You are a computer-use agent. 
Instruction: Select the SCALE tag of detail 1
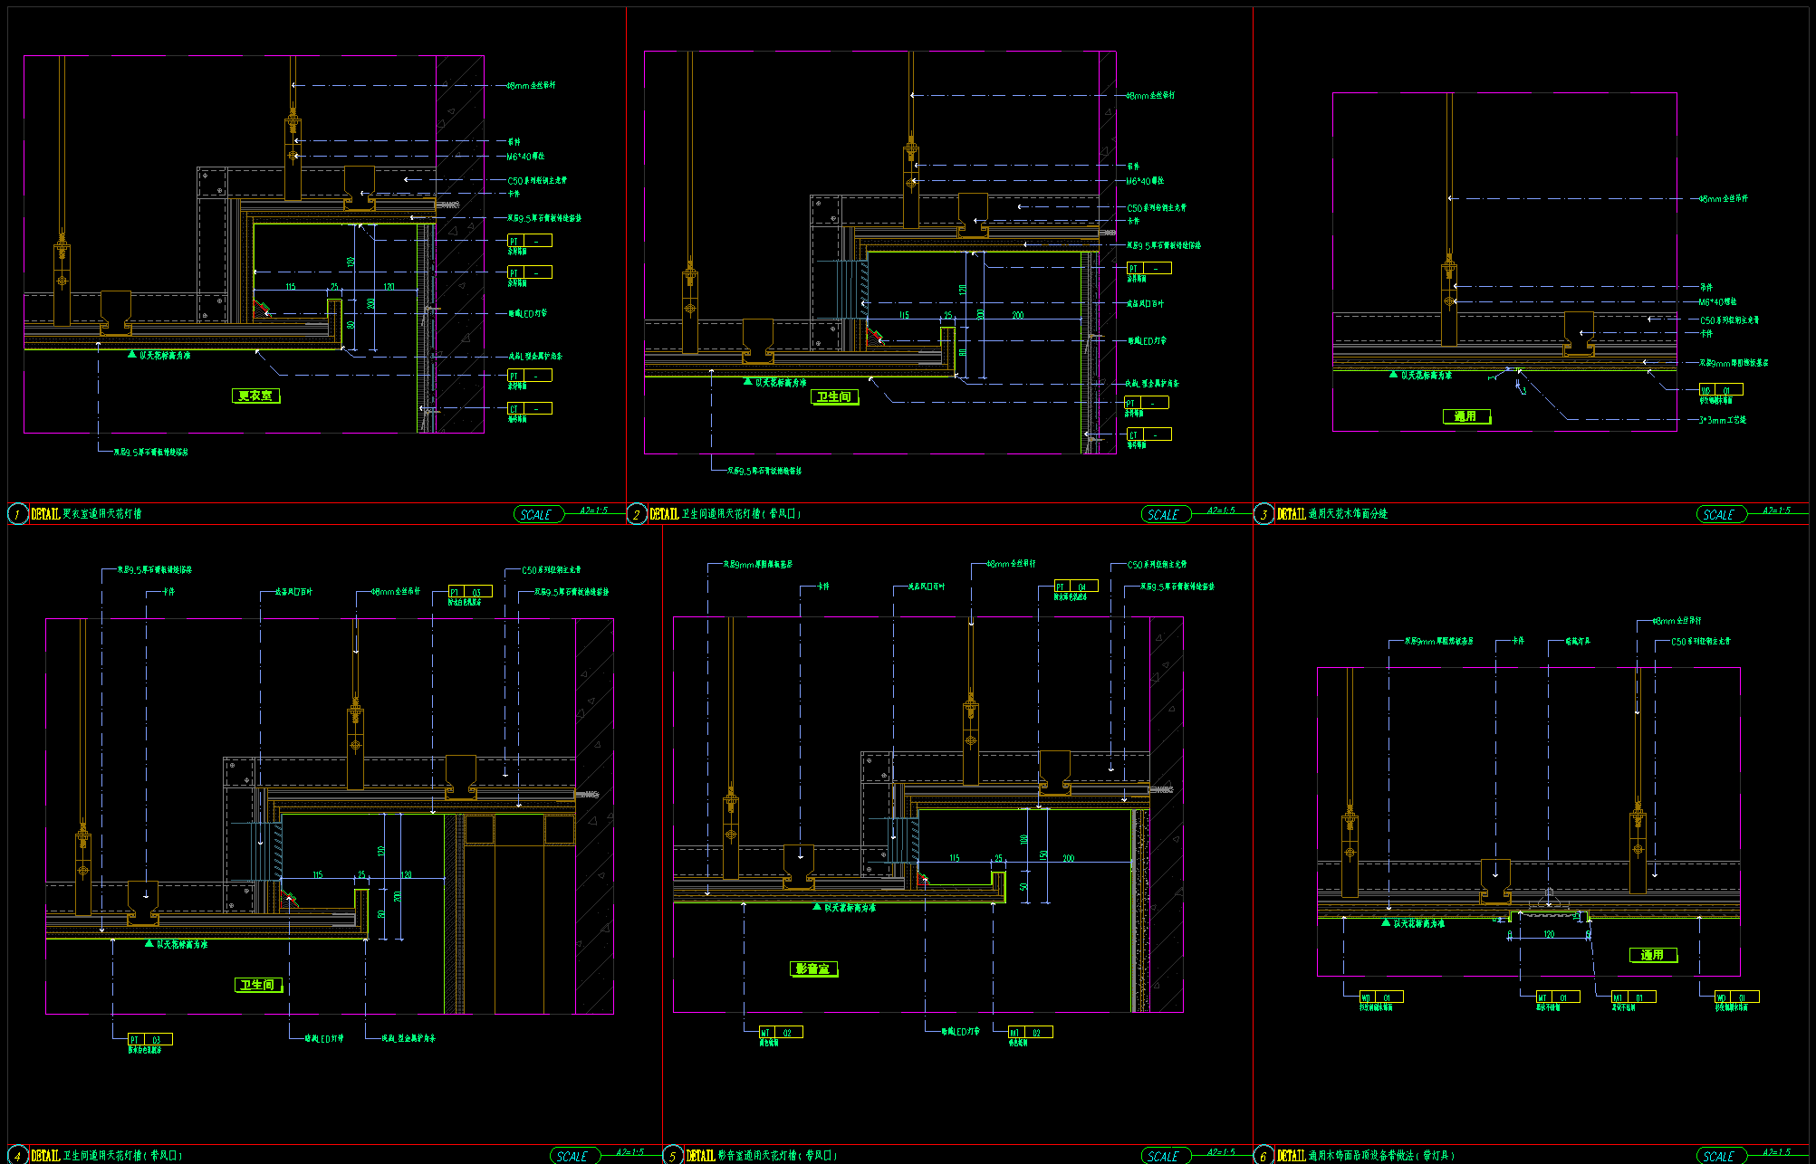click(537, 514)
